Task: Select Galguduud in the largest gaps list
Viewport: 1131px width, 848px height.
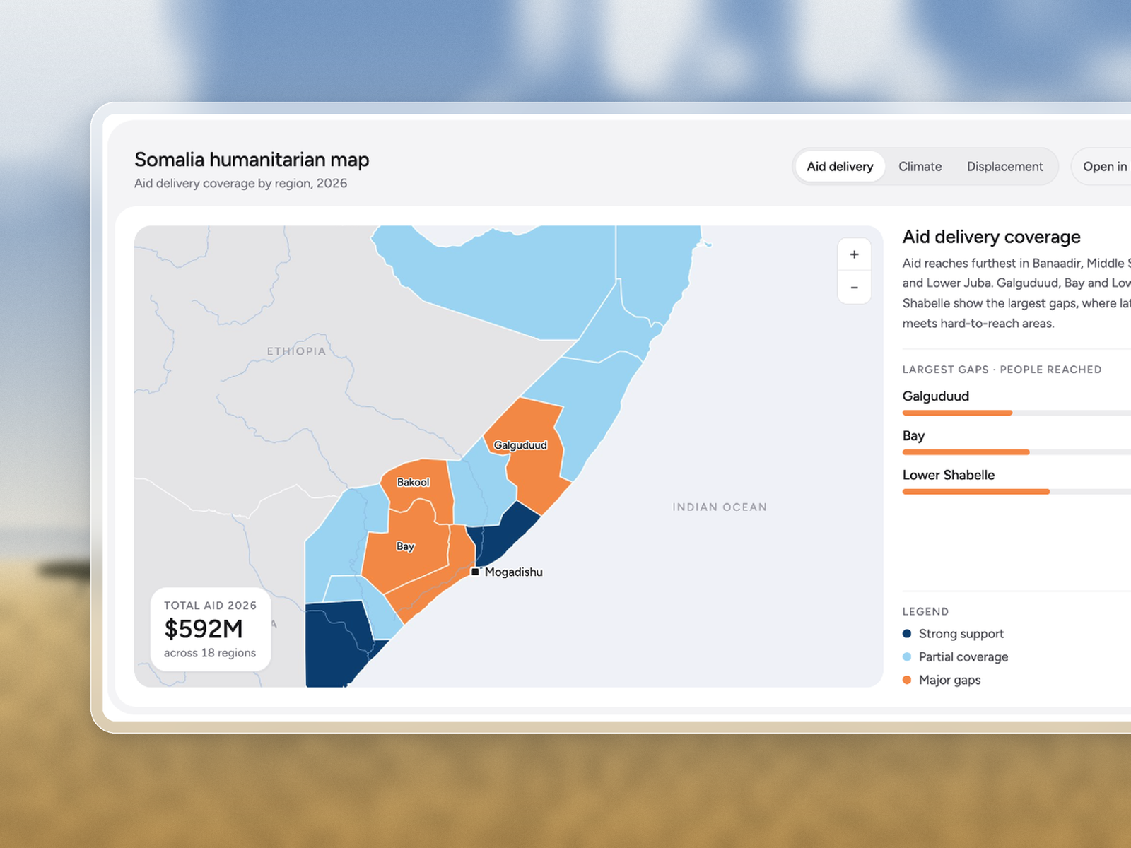Action: (x=935, y=396)
